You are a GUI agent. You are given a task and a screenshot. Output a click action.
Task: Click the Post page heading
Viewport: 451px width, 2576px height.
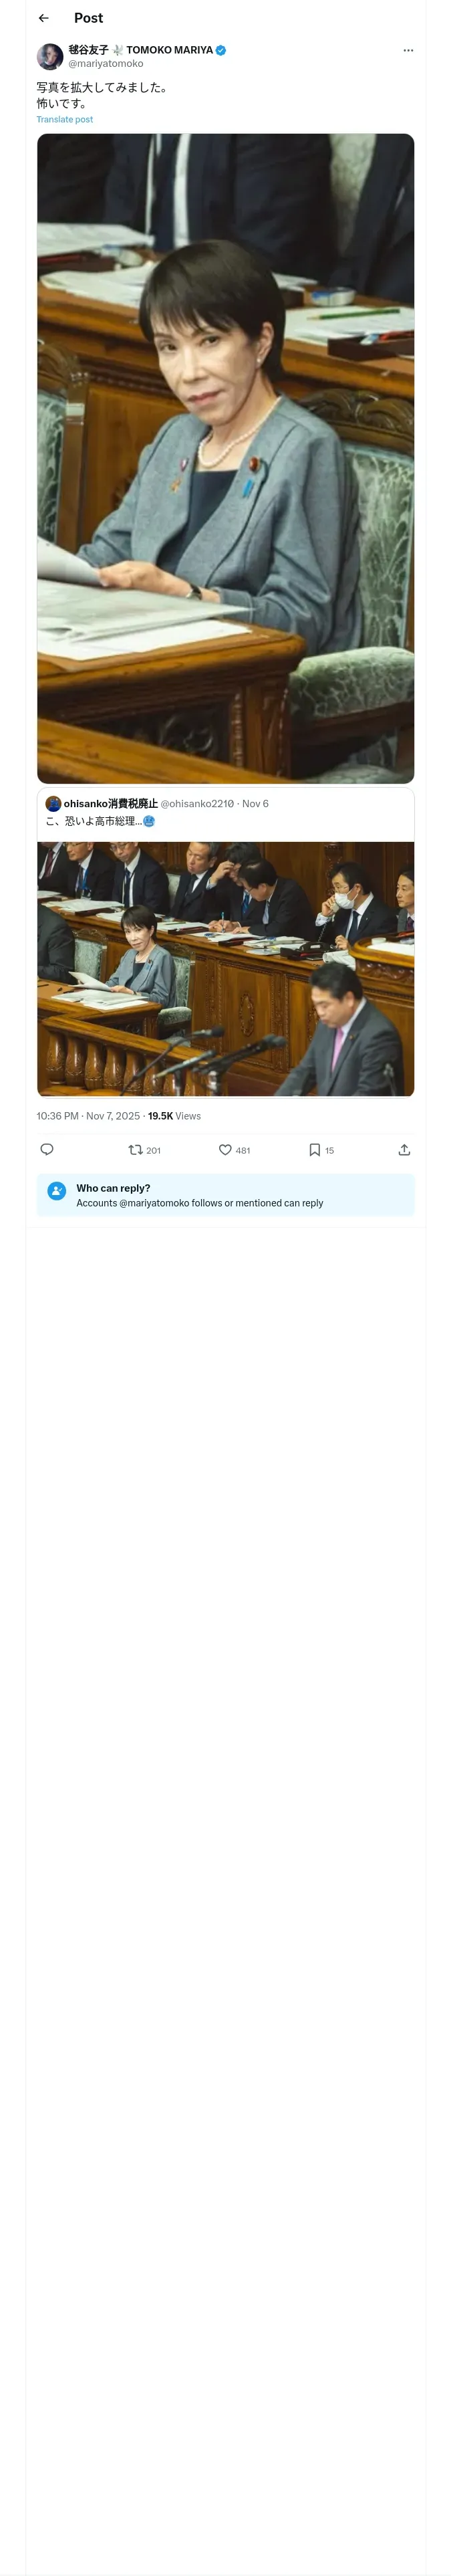(x=88, y=18)
